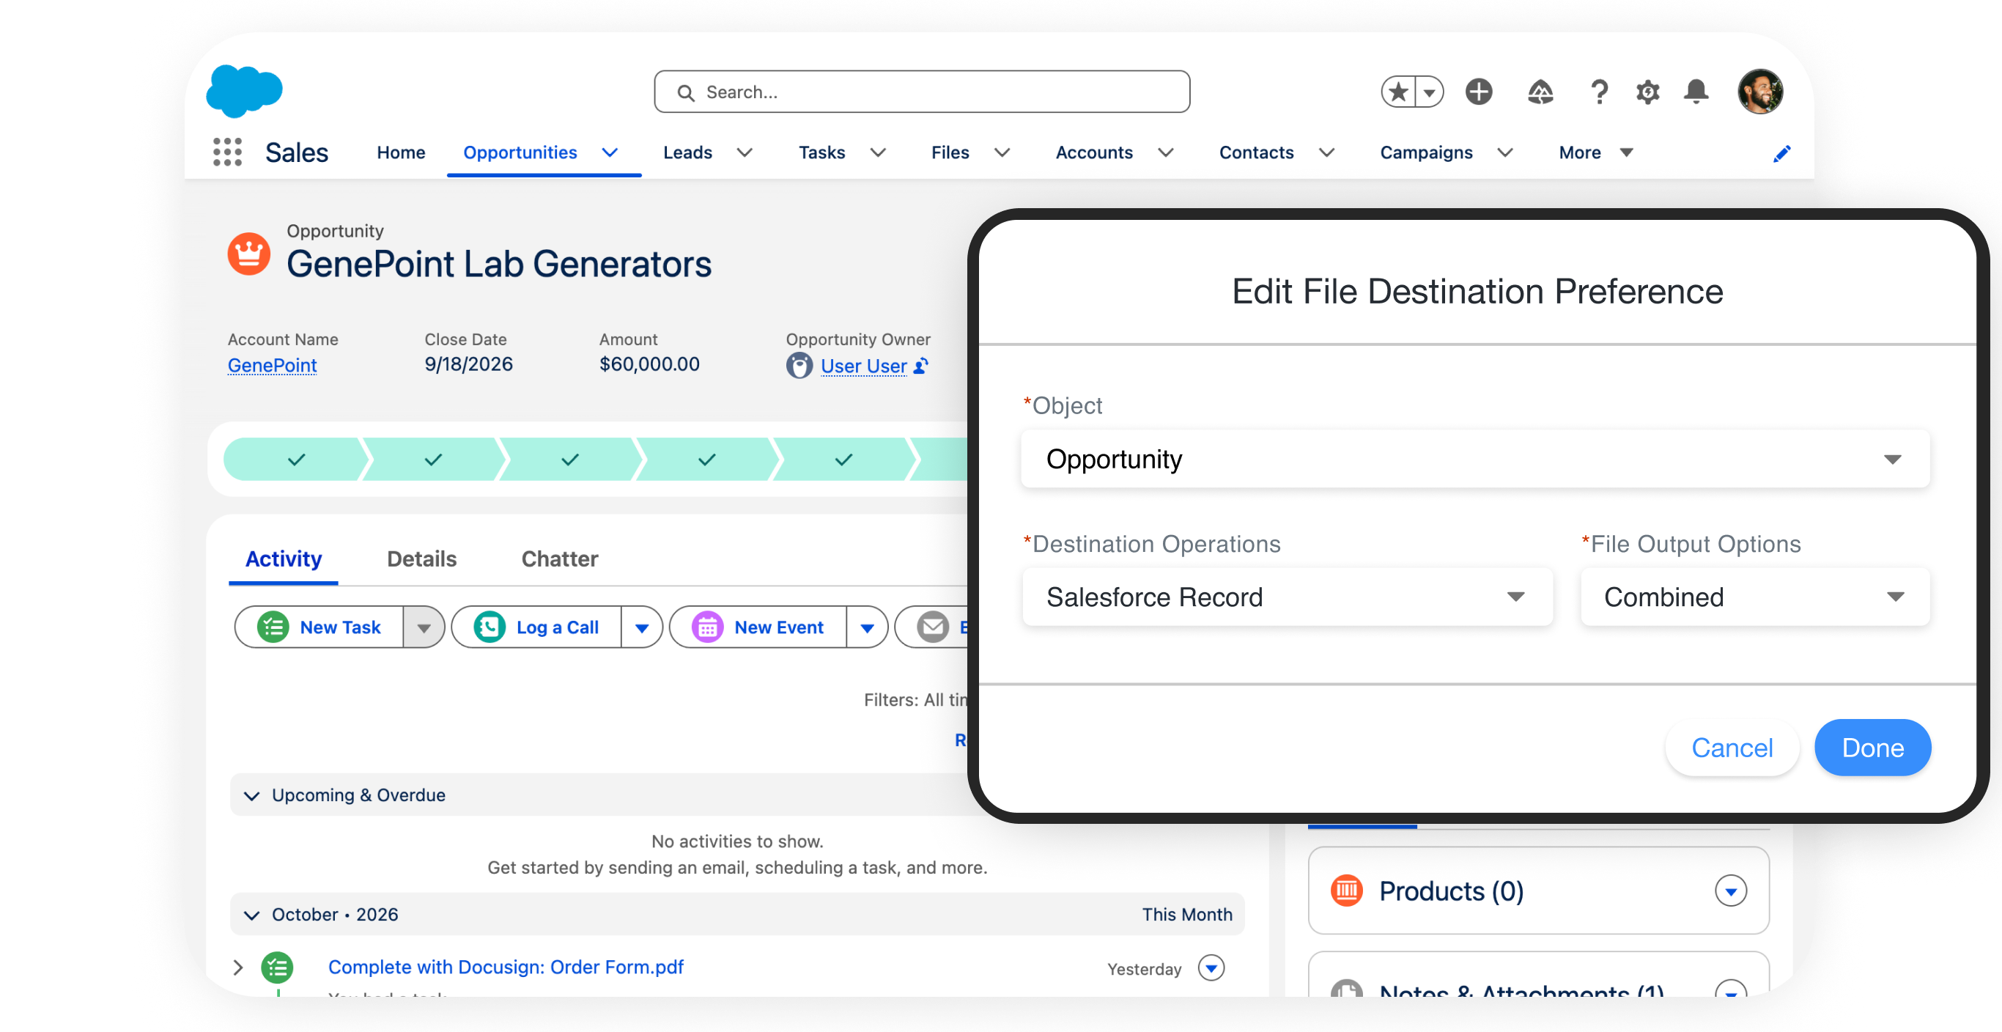The height and width of the screenshot is (1032, 2002).
Task: Expand the Docusign Order Form task row
Action: [x=238, y=967]
